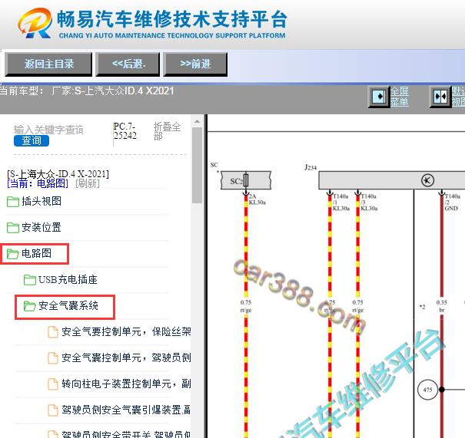Viewport: 465px width, 438px height.
Task: Click the 0.35 br wire label
Action: point(441,306)
